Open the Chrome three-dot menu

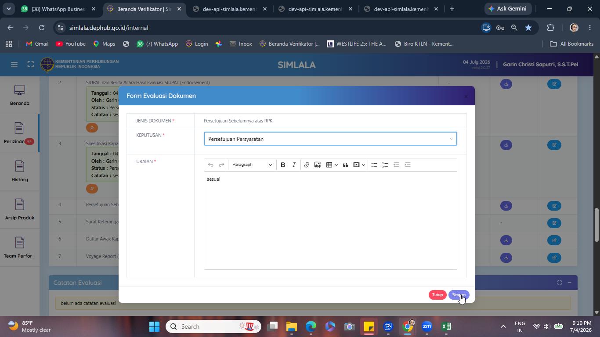coord(590,28)
